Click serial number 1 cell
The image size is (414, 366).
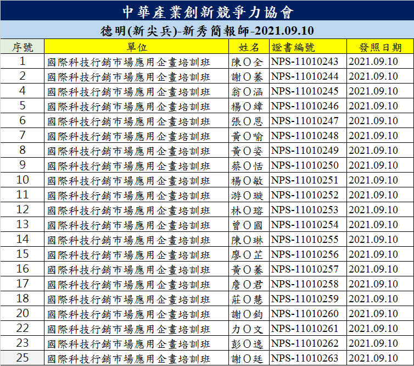(x=23, y=62)
